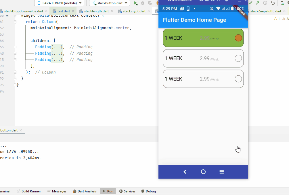This screenshot has width=289, height=195.
Task: Open the Debug tool window
Action: (149, 191)
